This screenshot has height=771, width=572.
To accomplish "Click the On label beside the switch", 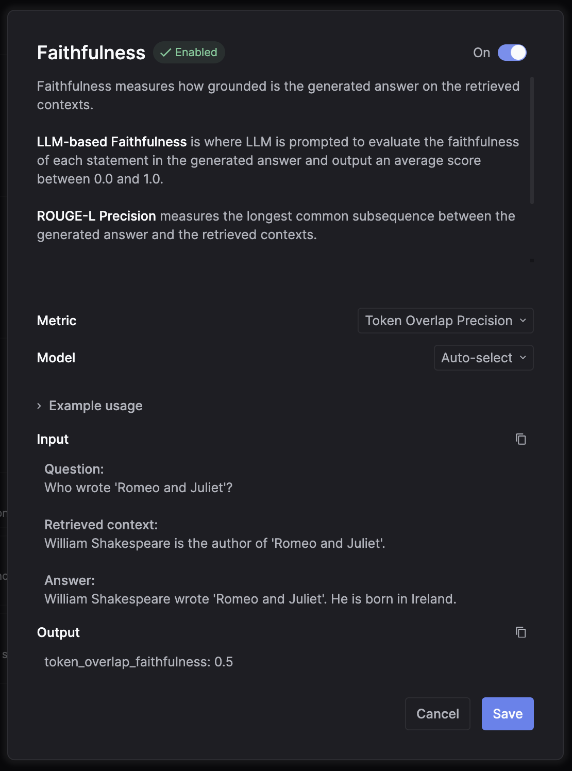I will pos(481,53).
